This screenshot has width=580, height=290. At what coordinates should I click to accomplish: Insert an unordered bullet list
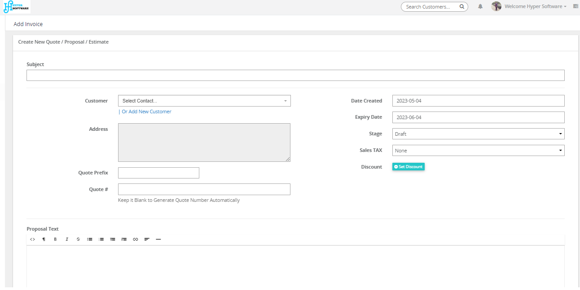coord(90,239)
